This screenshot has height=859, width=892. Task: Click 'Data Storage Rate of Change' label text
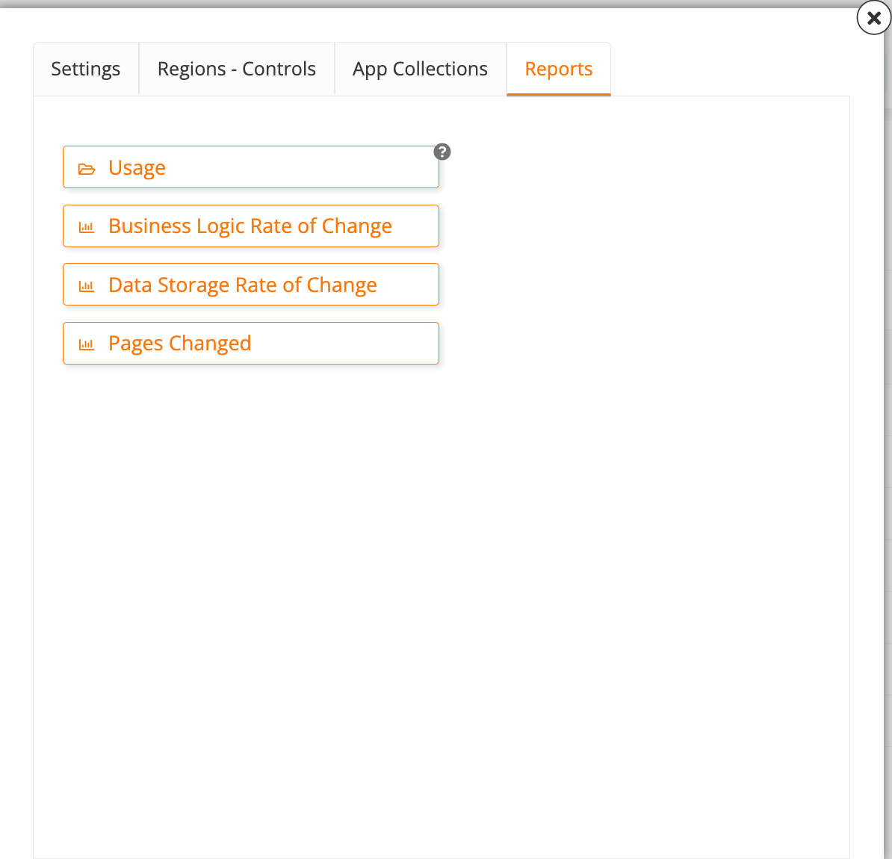click(242, 285)
